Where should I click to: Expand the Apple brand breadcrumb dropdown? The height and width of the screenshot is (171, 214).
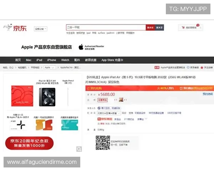point(50,67)
